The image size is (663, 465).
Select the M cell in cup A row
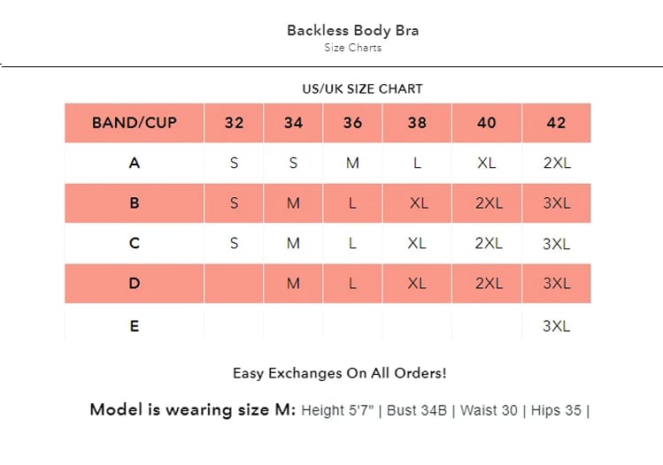tap(352, 163)
